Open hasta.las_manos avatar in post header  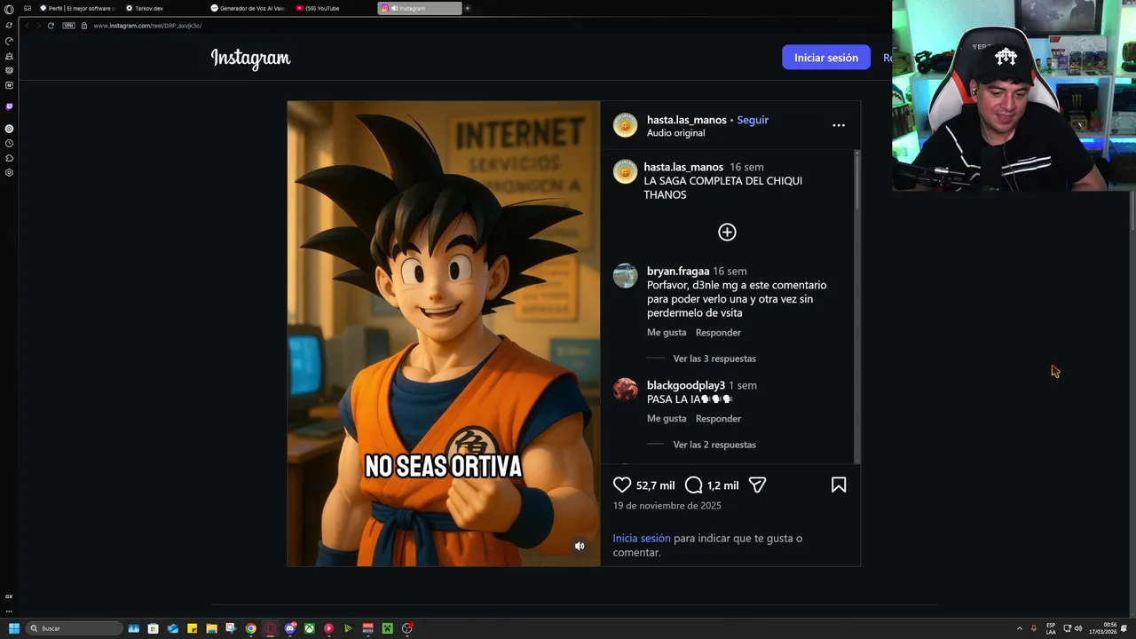tap(625, 125)
